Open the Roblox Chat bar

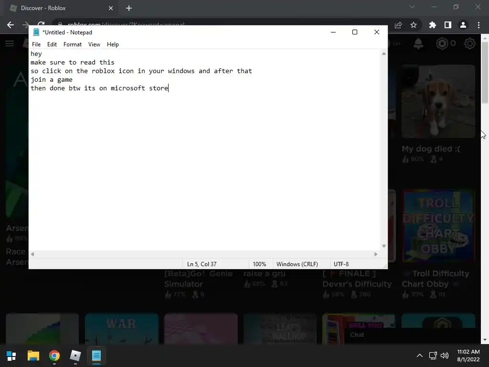point(412,335)
